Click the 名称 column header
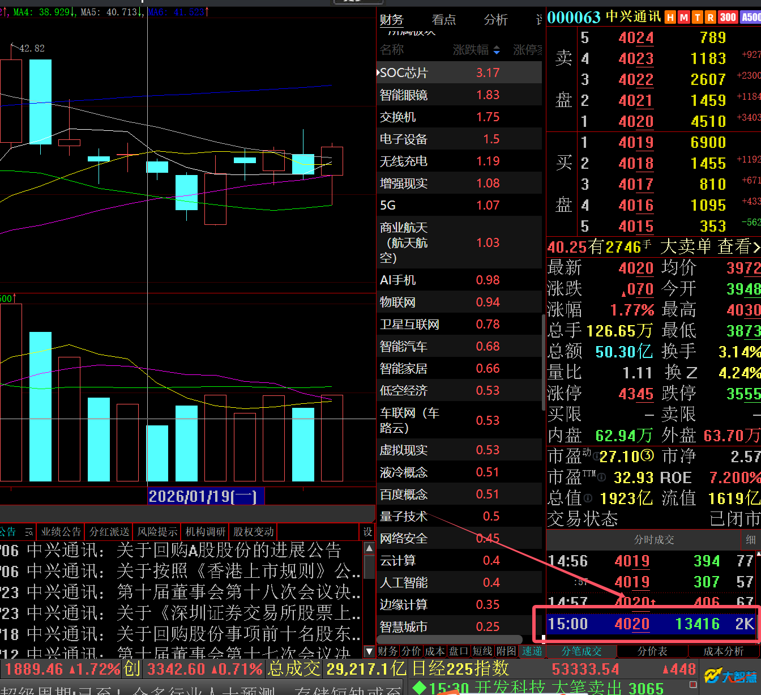Screen dimensions: 761x695 392,50
